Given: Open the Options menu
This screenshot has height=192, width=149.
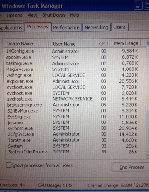Looking at the screenshot, I should point(15,15).
